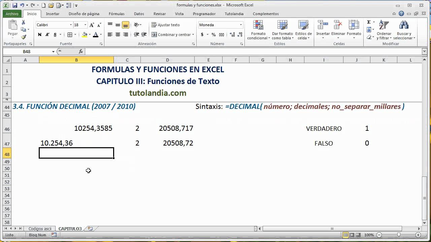This screenshot has width=431, height=242.
Task: Toggle underline S formatting
Action: pyautogui.click(x=55, y=35)
